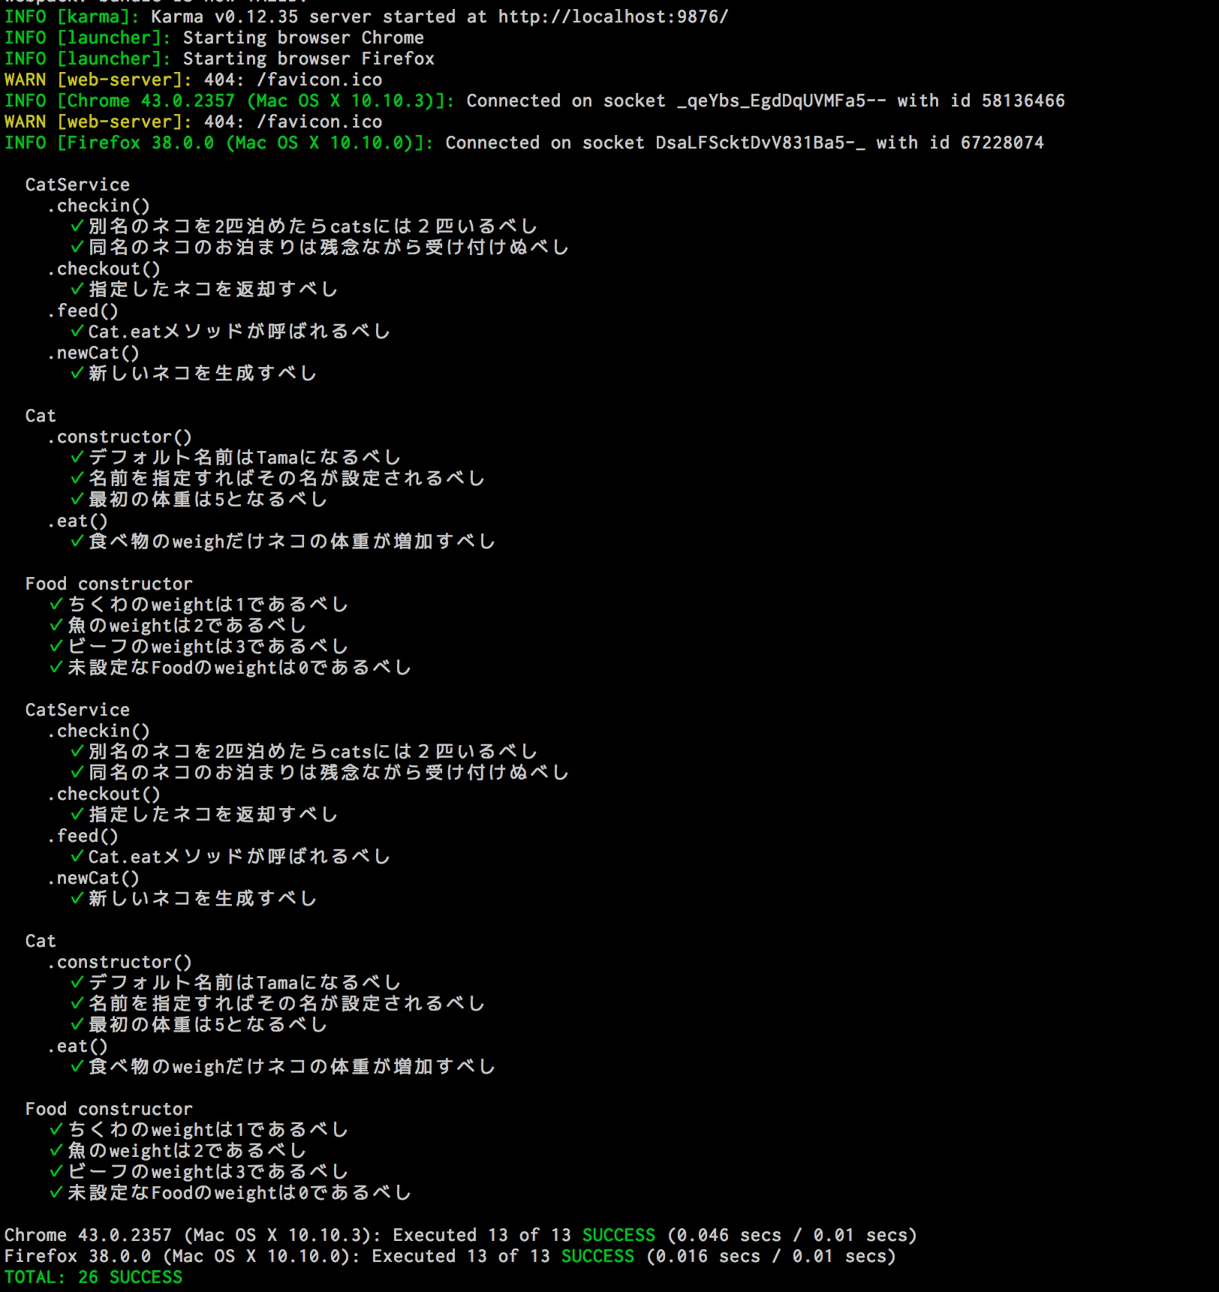Click the SUCCESS word in the Firefox summary line
This screenshot has width=1219, height=1292.
pos(597,1256)
